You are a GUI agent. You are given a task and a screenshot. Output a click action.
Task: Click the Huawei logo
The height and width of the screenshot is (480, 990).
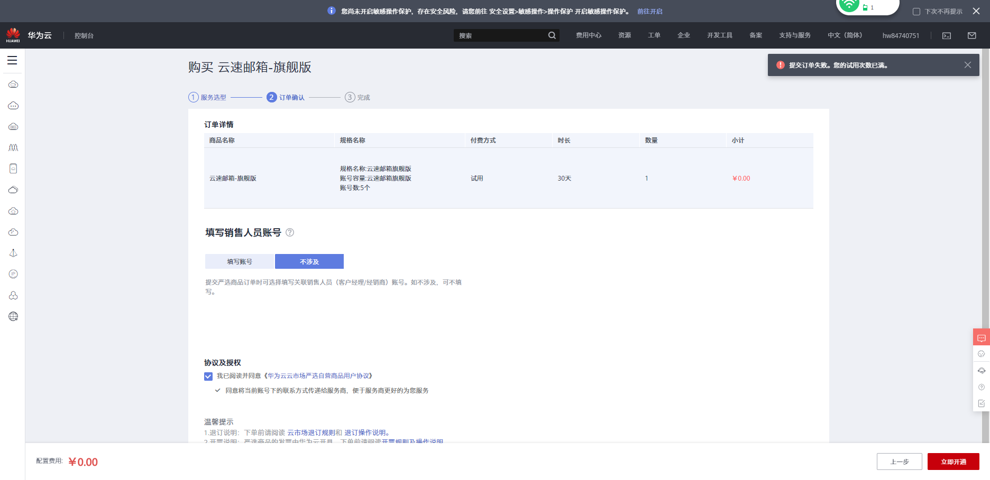13,35
